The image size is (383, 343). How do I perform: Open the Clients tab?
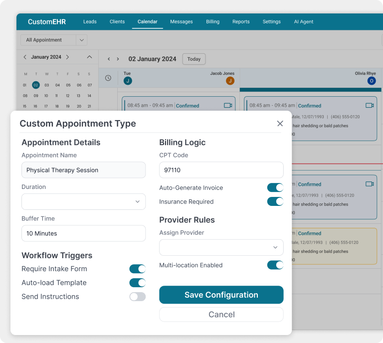(117, 22)
